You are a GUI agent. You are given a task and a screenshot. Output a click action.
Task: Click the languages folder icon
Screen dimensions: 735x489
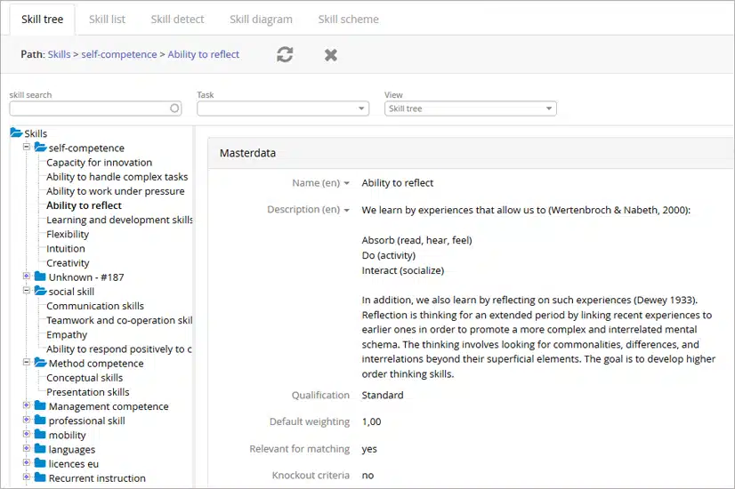[x=40, y=450]
